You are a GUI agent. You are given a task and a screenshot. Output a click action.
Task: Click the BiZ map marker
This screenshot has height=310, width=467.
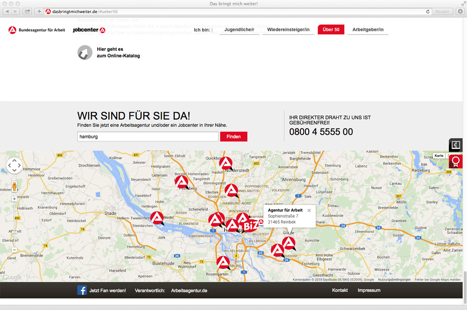point(251,226)
